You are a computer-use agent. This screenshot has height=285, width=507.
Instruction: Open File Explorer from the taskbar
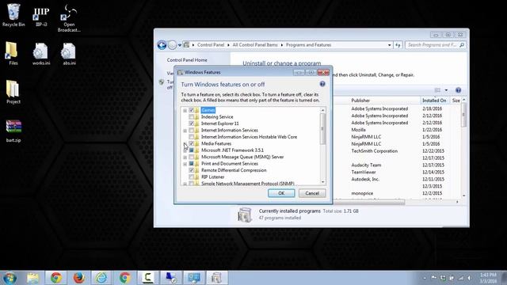pyautogui.click(x=32, y=278)
